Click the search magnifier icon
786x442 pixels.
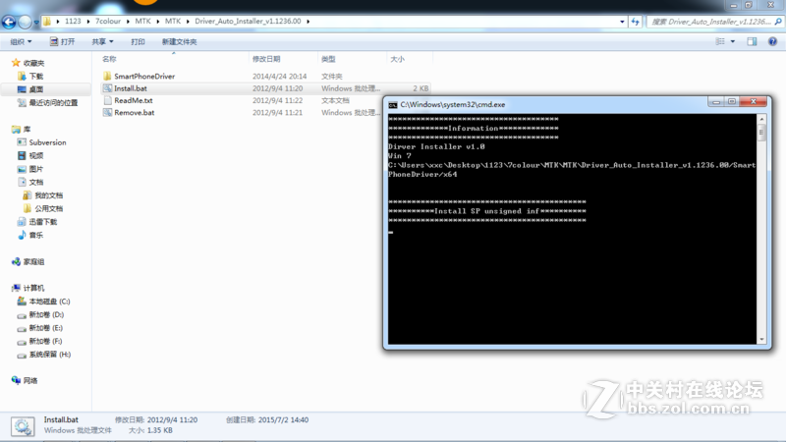778,22
